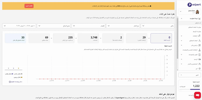Toggle the Premium listing gold legend swatch
Screen dimensions: 202x100
coord(22,77)
